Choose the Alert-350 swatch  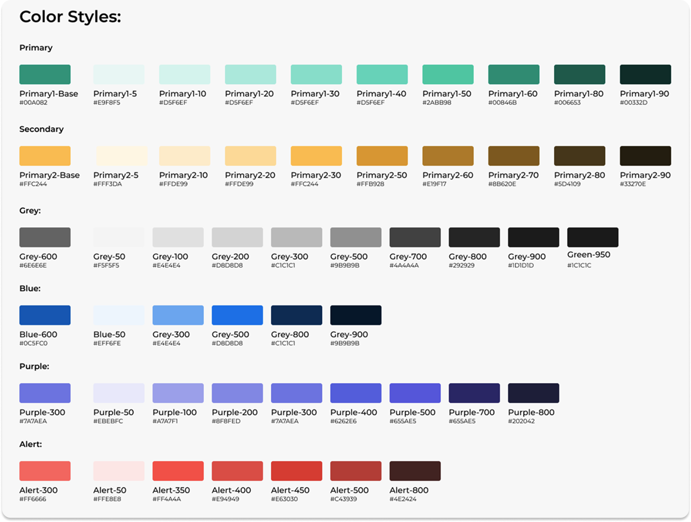pyautogui.click(x=178, y=471)
